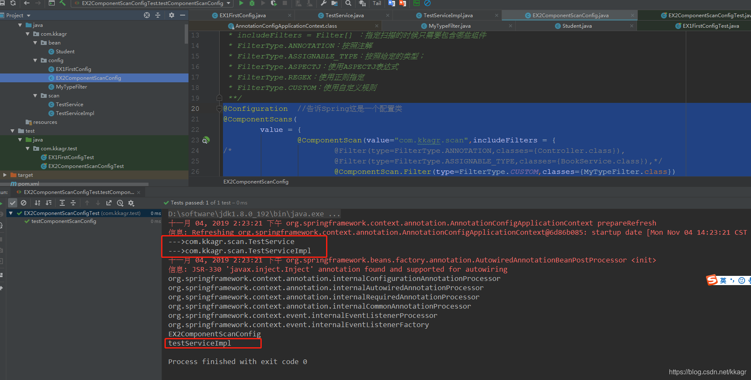Screen dimensions: 751x380
Task: Click console line testServiceImpl
Action: tap(199, 343)
